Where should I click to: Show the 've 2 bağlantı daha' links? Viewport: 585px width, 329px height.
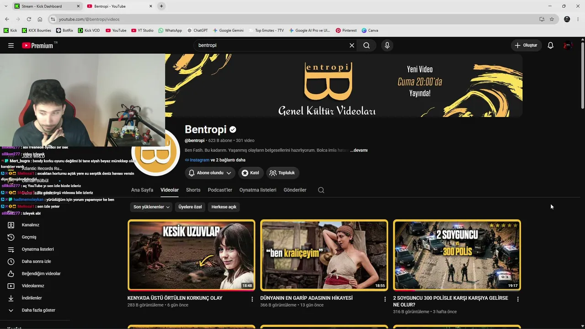point(228,160)
